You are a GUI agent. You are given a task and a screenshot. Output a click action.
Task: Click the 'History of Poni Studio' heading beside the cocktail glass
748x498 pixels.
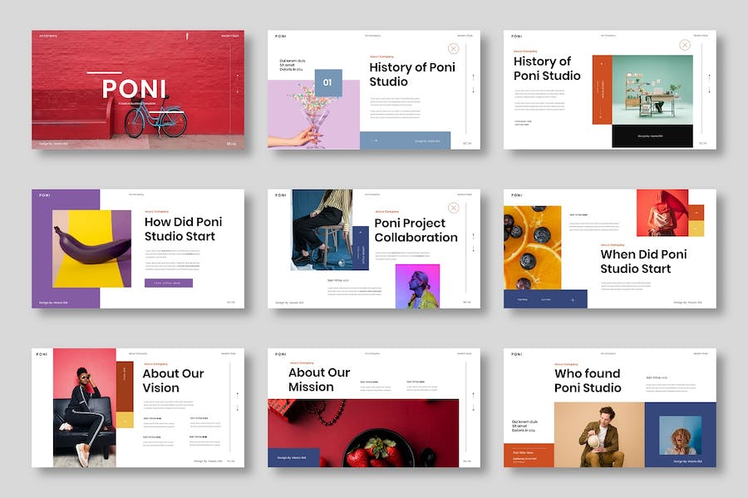click(412, 74)
